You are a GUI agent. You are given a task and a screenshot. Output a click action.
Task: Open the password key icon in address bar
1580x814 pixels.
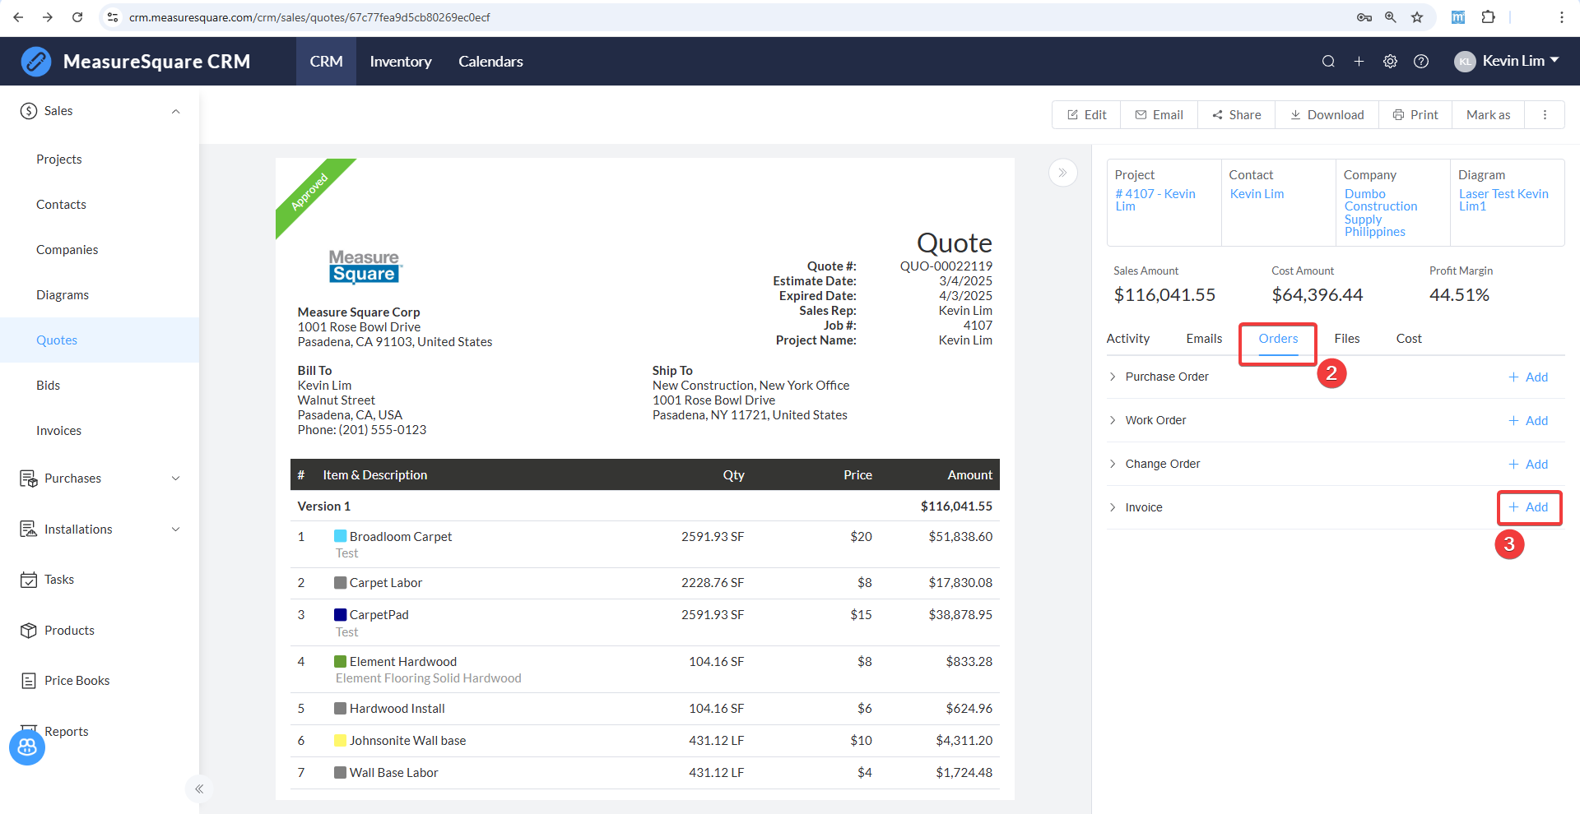click(x=1364, y=17)
